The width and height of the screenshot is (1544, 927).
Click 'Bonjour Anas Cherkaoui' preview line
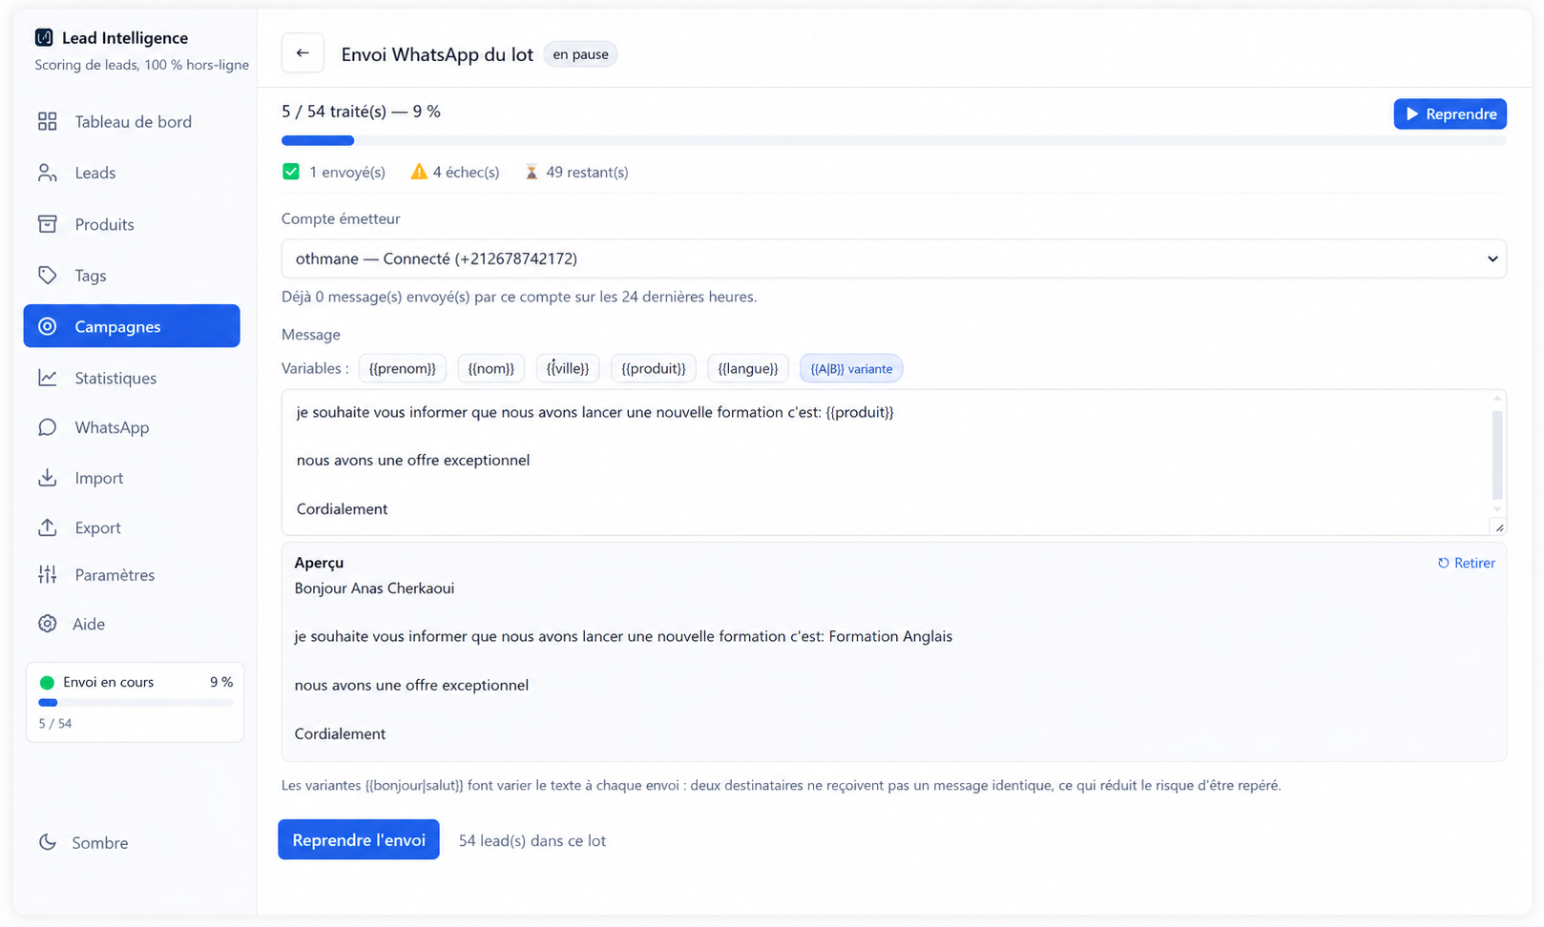(374, 588)
